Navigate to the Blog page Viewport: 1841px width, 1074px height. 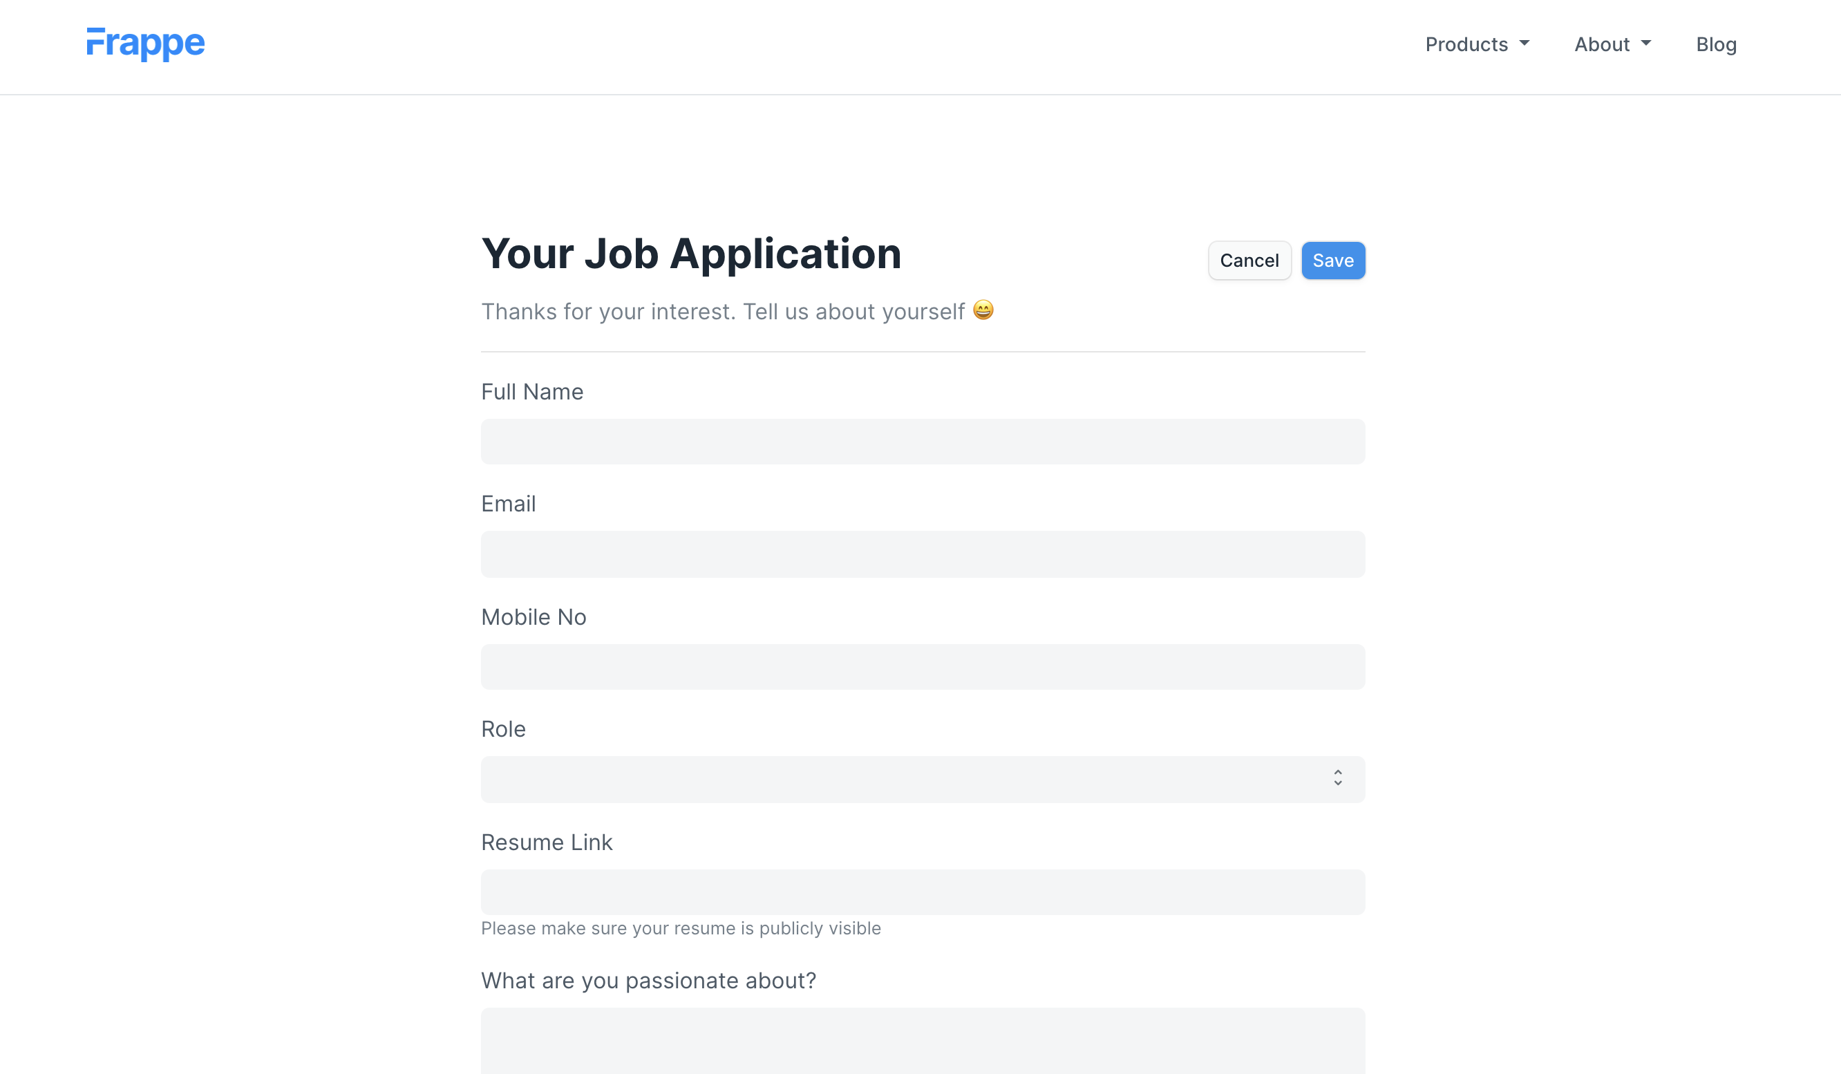1715,44
